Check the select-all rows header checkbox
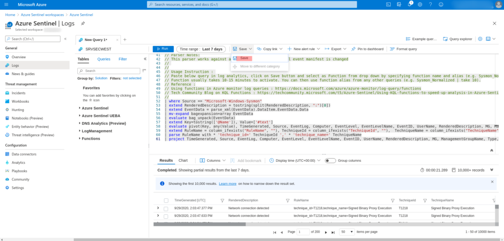504x241 pixels. pyautogui.click(x=166, y=201)
